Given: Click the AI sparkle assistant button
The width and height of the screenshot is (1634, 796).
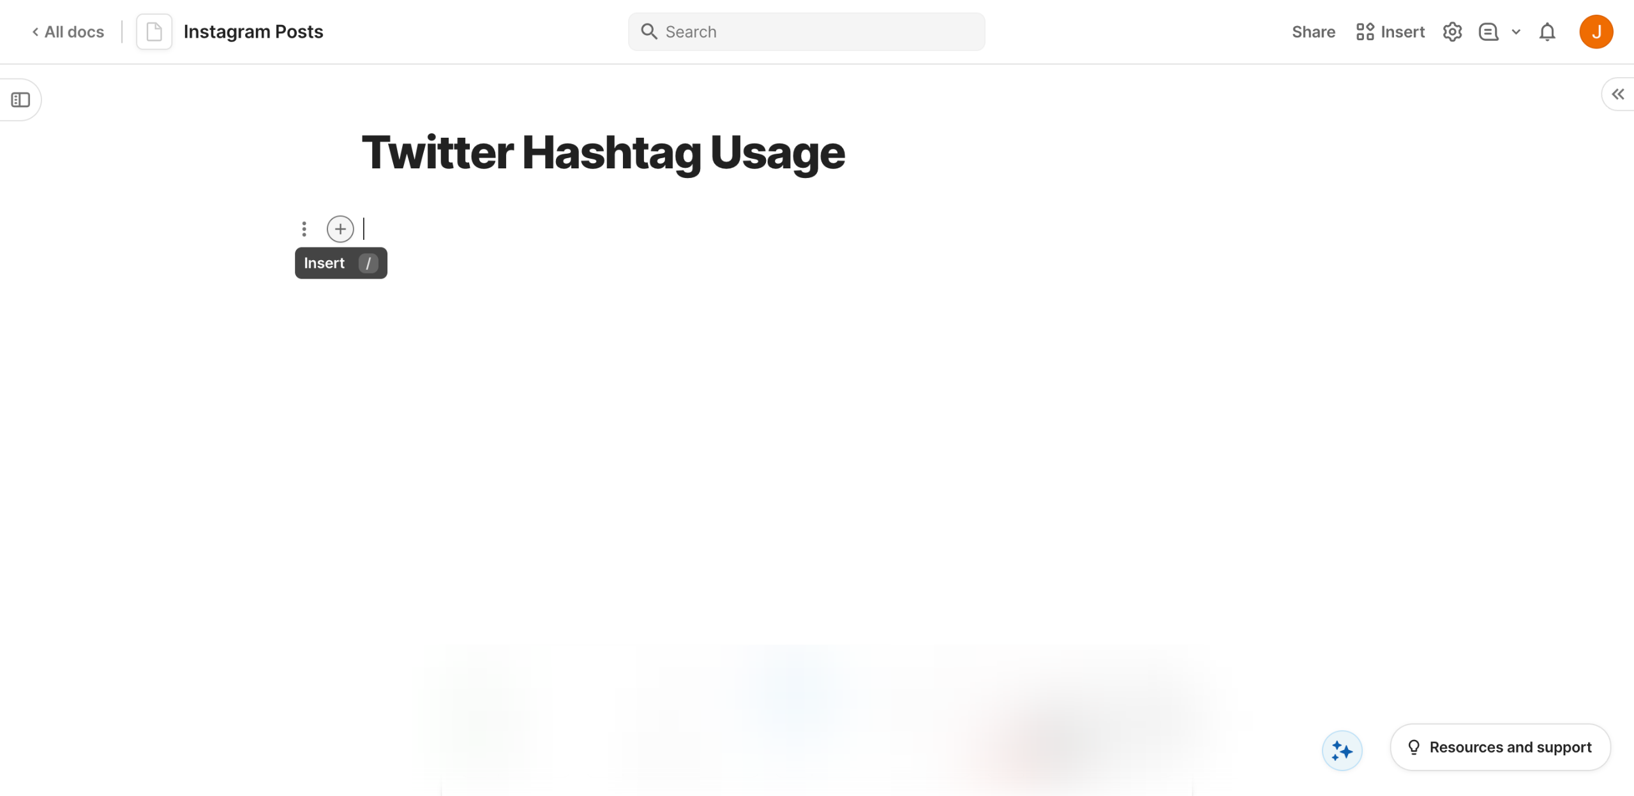Looking at the screenshot, I should pos(1342,751).
